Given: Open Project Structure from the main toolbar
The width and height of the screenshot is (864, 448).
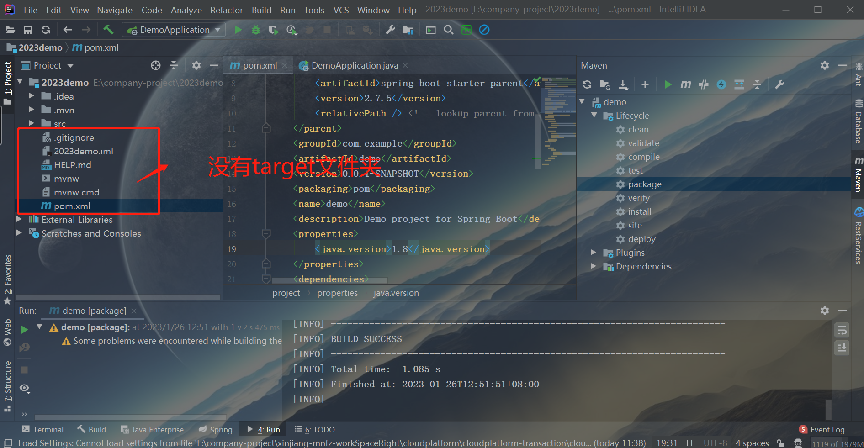Looking at the screenshot, I should [x=408, y=30].
